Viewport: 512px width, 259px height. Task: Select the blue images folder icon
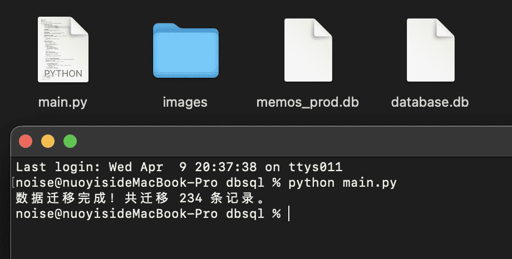click(x=186, y=51)
